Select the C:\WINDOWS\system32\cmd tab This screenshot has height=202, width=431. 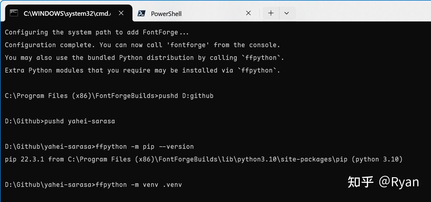coord(67,13)
